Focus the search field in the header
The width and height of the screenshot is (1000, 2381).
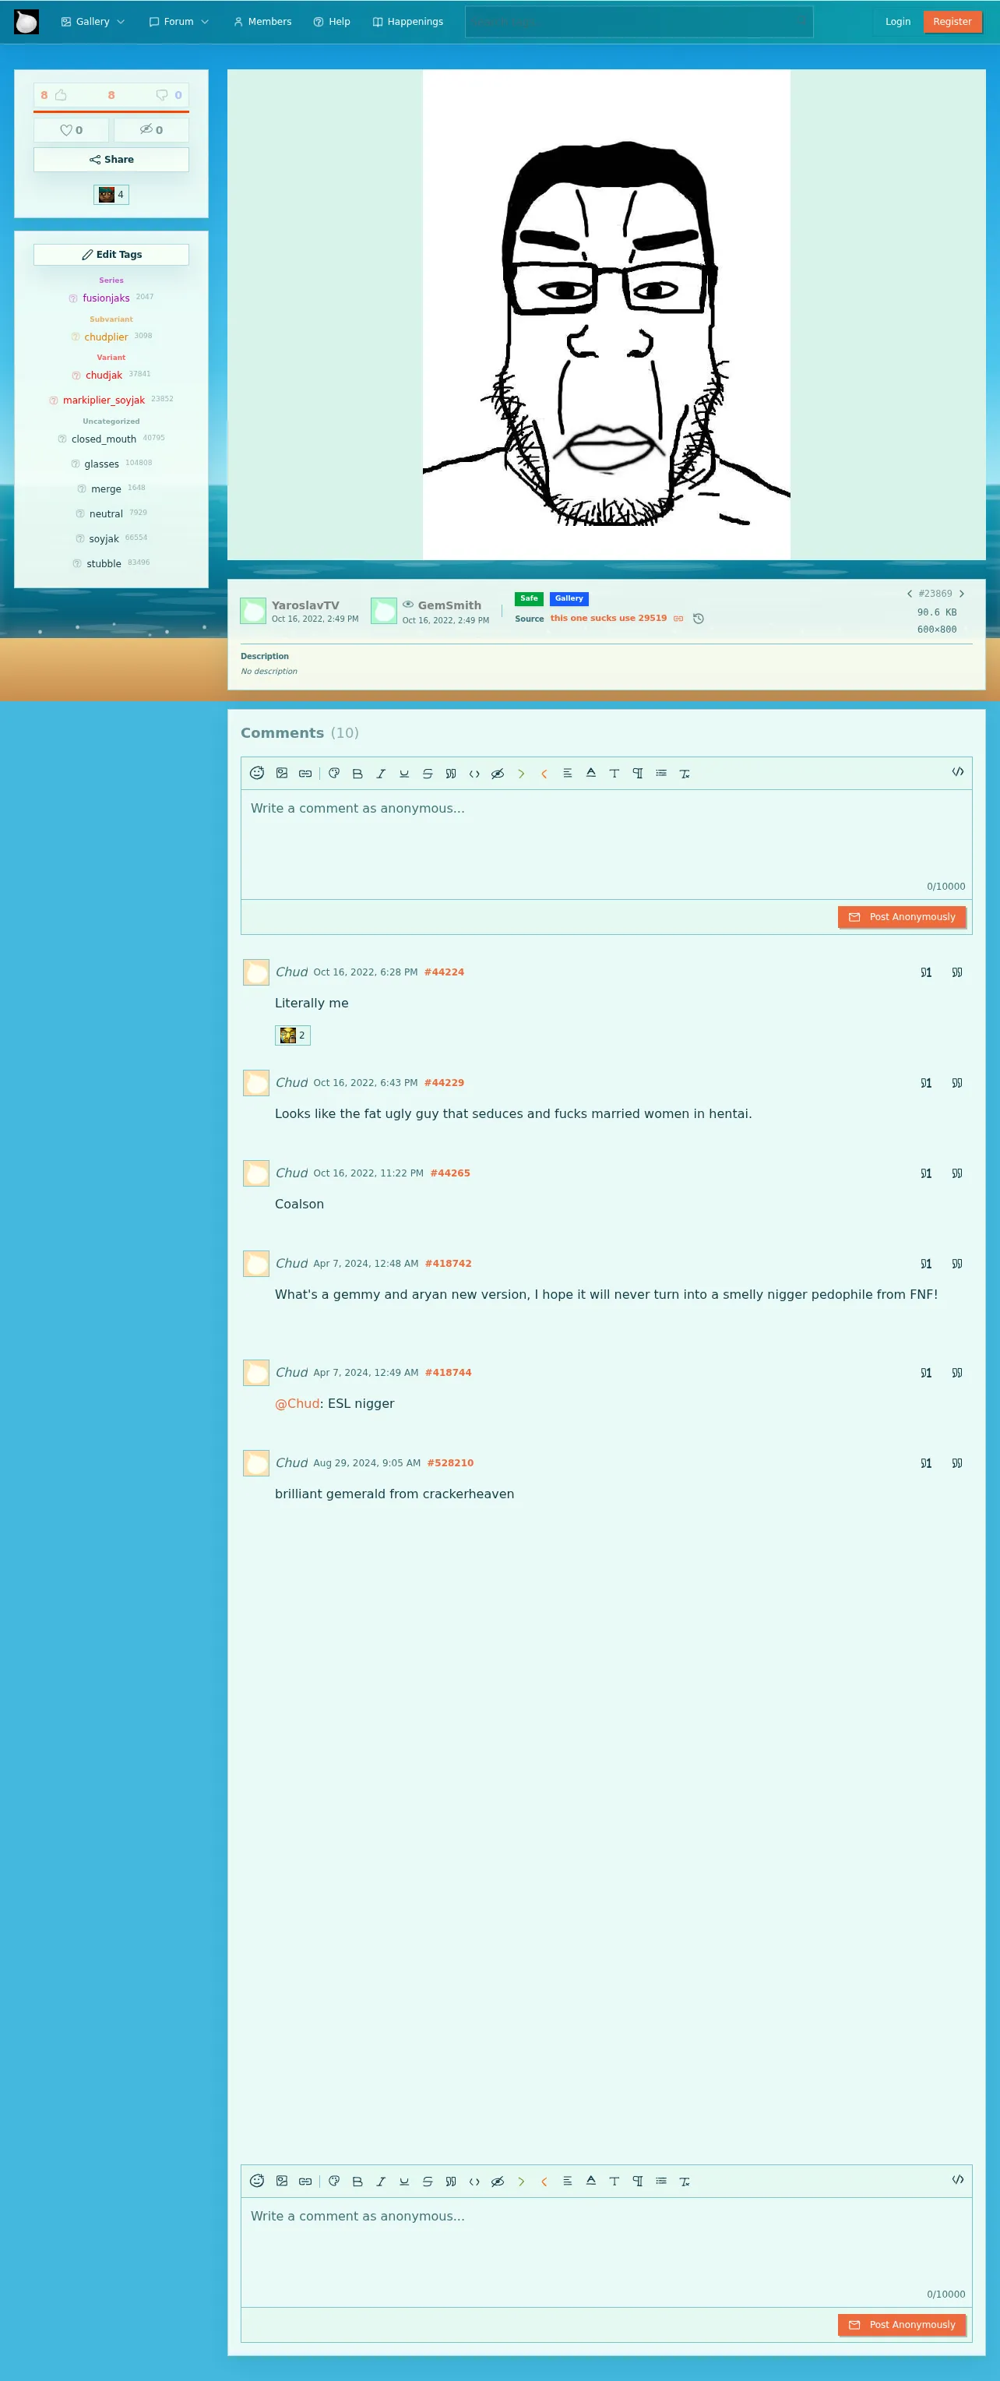(639, 21)
